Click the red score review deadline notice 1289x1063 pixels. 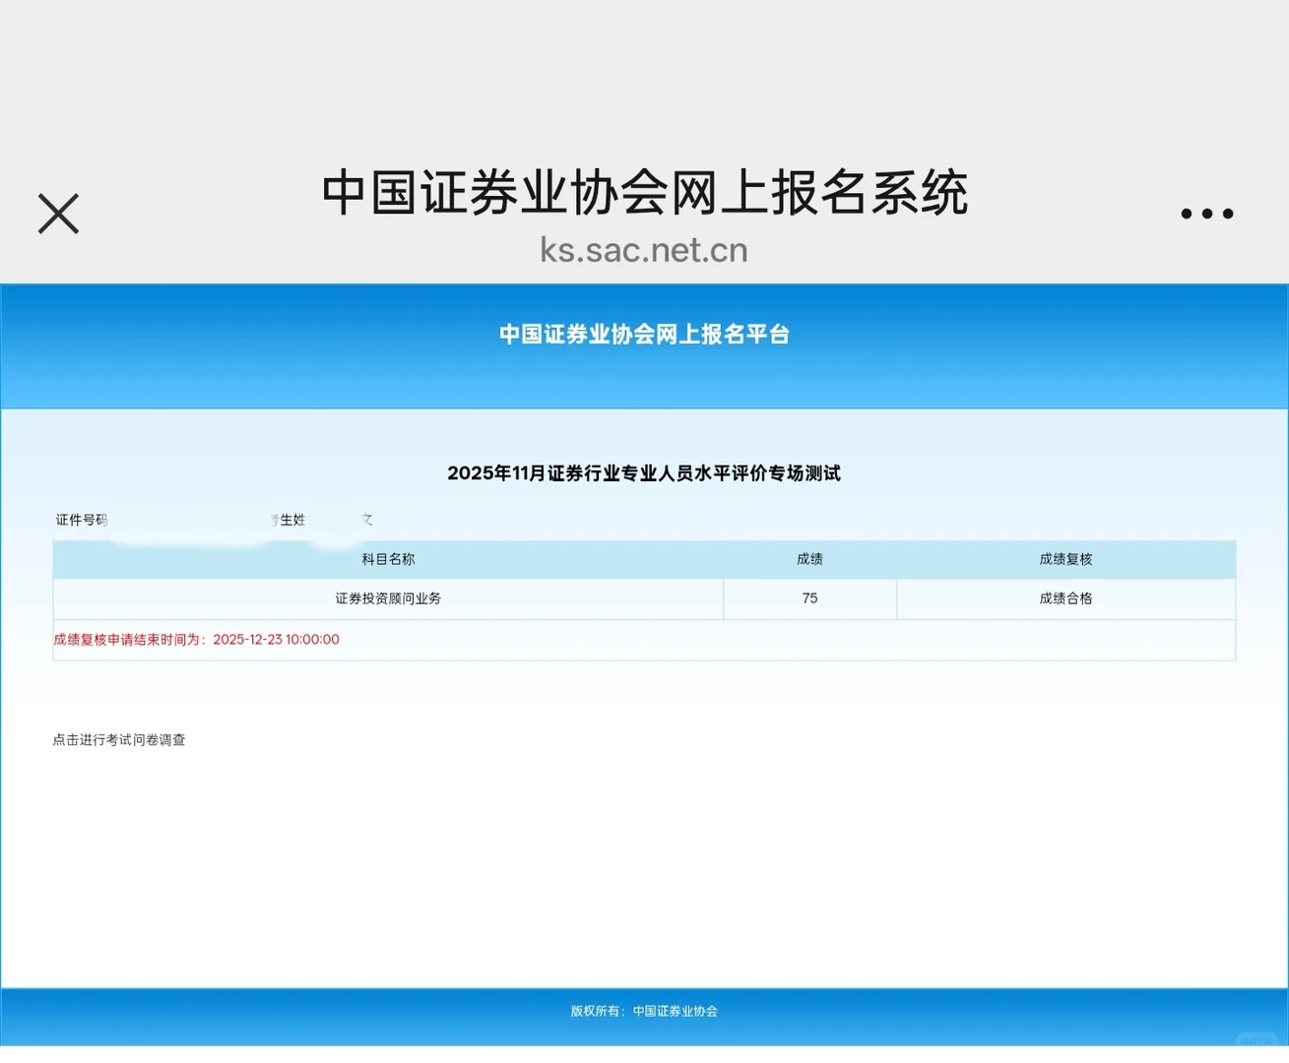[x=197, y=640]
